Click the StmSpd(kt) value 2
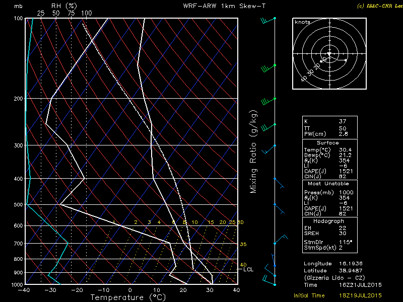 point(341,248)
